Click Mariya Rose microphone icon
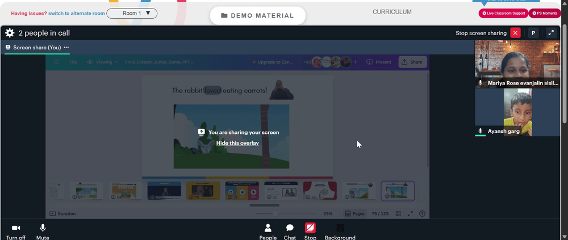This screenshot has width=568, height=240. (481, 82)
